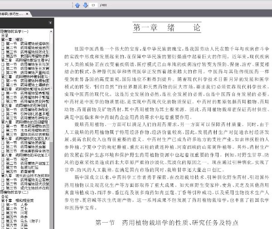Open bookmark 第一节 采收
Screen dimensions: 272x229
coord(17,159)
